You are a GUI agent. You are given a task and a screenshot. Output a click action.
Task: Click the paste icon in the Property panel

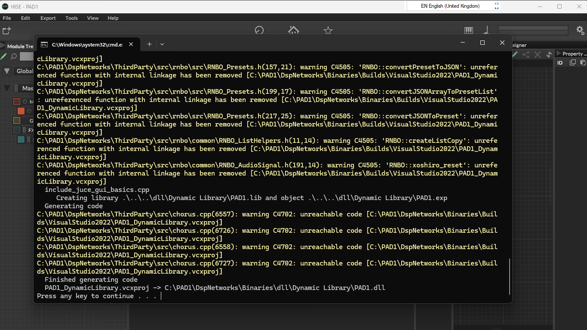pos(583,63)
